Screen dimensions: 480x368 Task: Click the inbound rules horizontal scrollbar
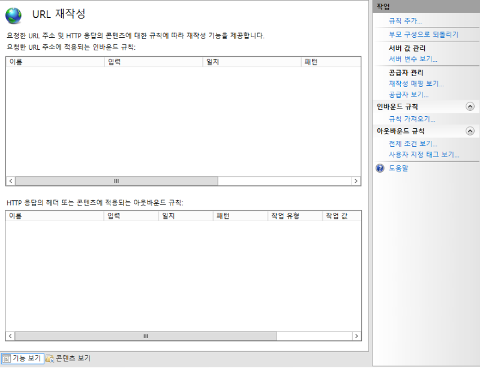(114, 180)
